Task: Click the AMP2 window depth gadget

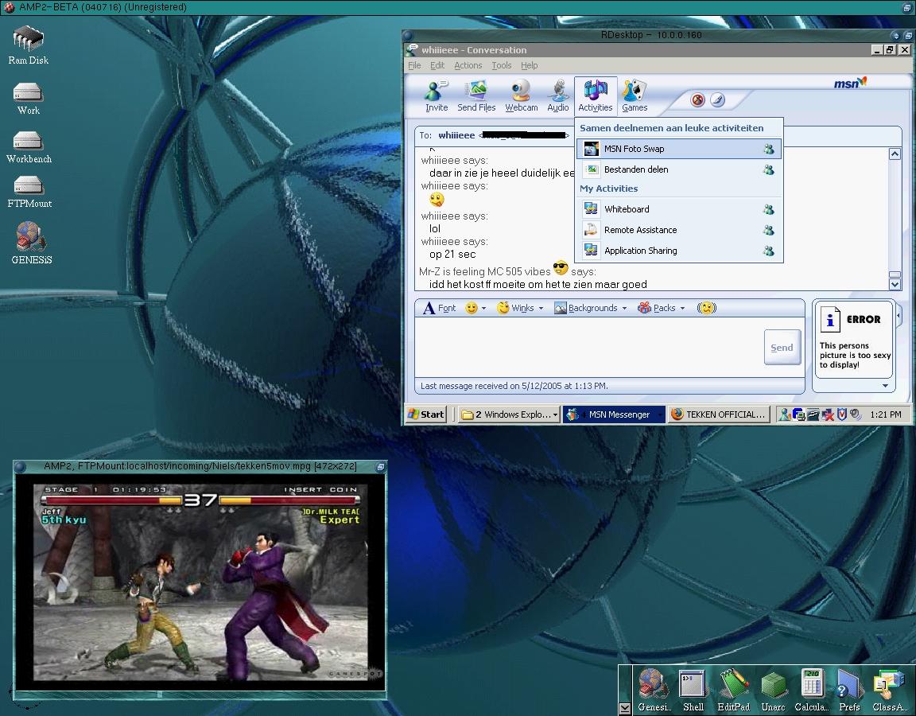Action: click(380, 466)
